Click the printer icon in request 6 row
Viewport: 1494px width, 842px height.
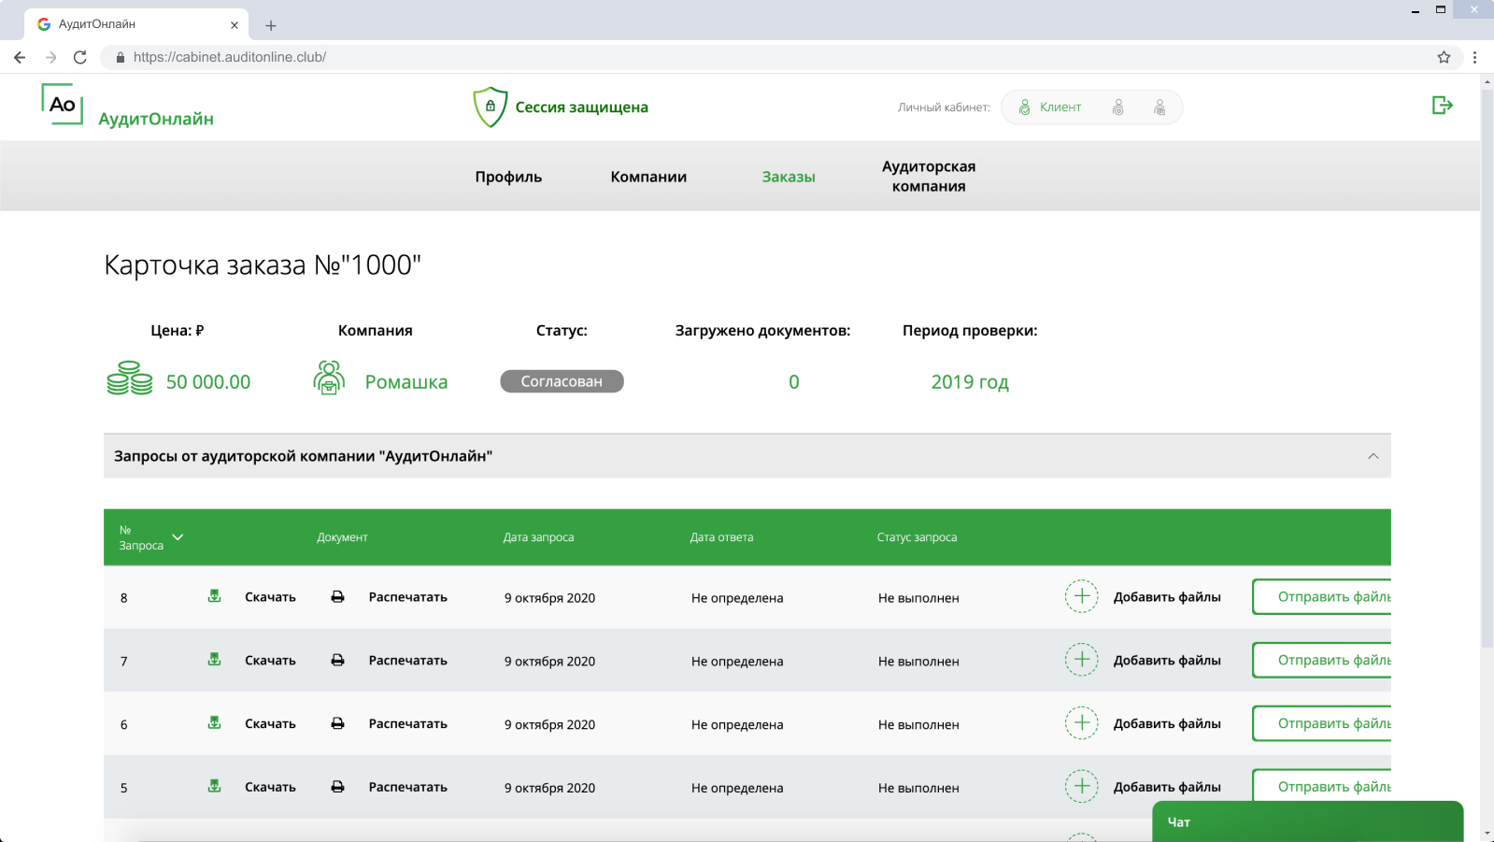337,724
